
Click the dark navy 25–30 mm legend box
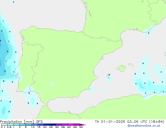pos(53,125)
